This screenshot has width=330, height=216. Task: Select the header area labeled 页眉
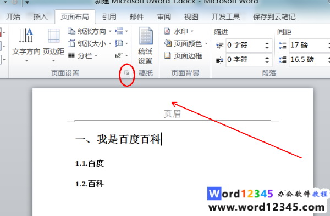coord(172,114)
